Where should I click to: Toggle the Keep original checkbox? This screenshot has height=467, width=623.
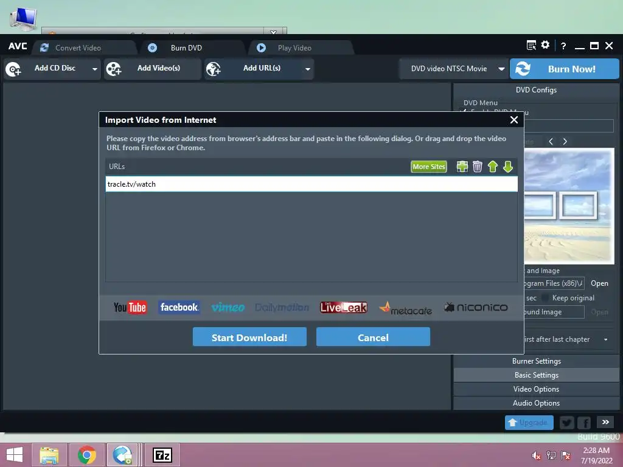545,298
